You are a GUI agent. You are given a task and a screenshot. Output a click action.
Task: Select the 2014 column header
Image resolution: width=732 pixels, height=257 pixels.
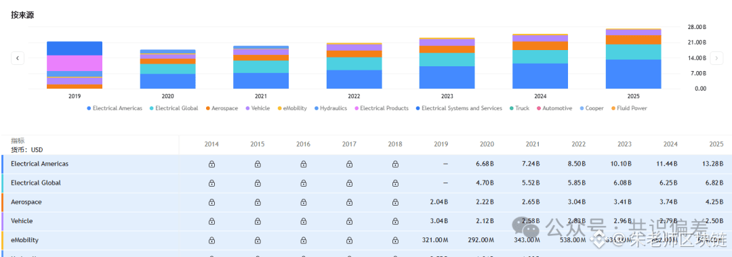(211, 144)
